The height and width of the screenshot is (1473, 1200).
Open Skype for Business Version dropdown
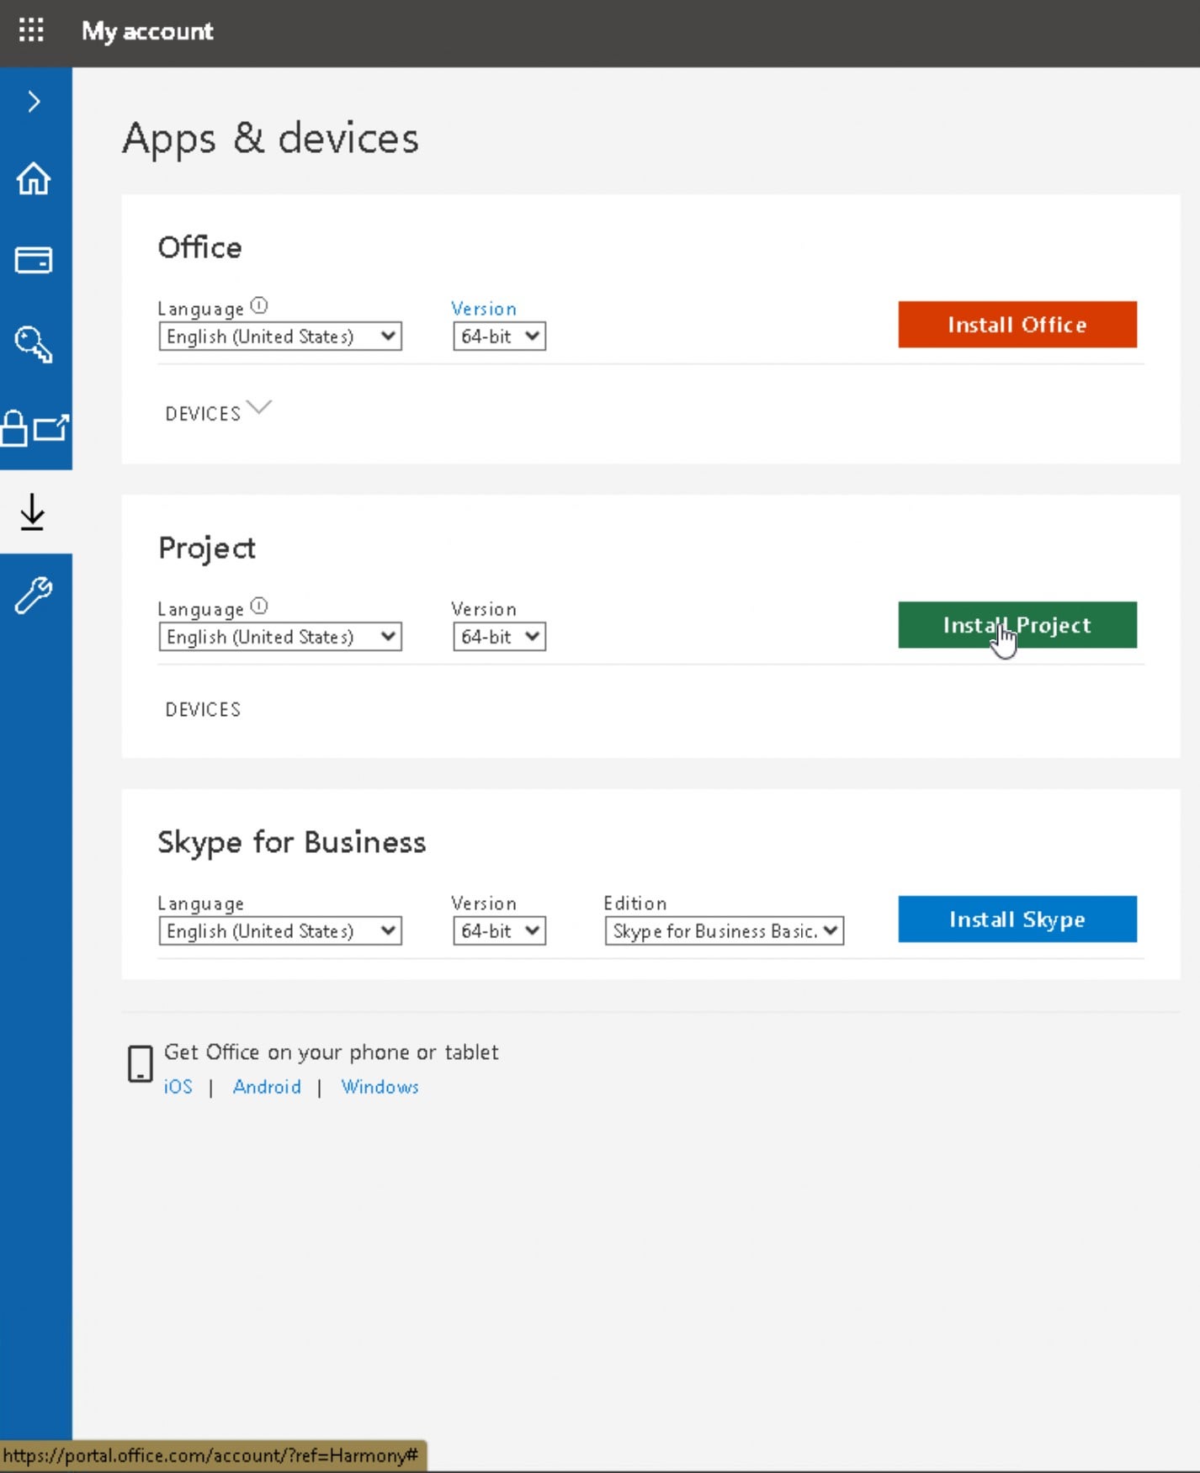click(500, 931)
